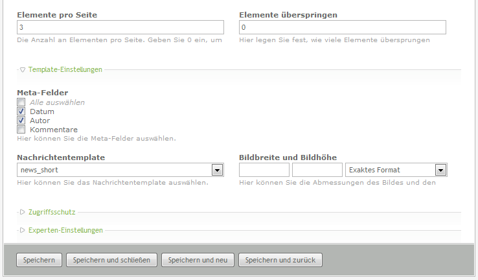The height and width of the screenshot is (280, 478).
Task: Select the second Bildhöhe input box
Action: [317, 170]
